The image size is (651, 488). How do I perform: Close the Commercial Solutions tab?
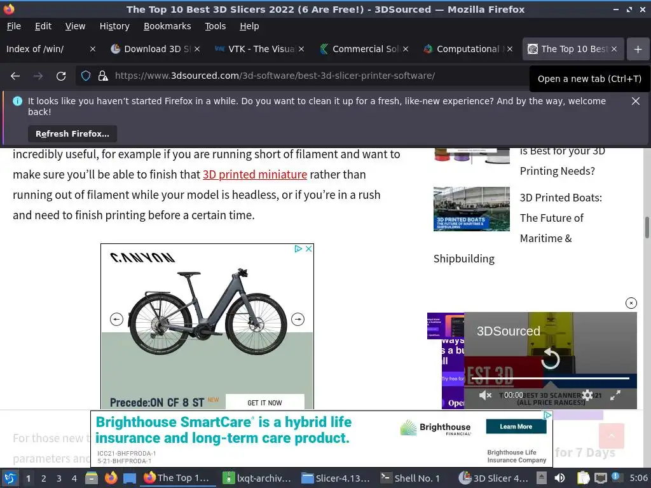pyautogui.click(x=406, y=49)
